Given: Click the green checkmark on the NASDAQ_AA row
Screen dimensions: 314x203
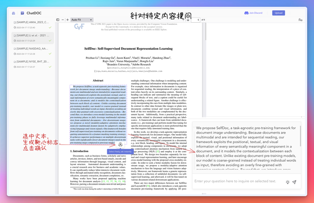Looking at the screenshot, I should (x=50, y=54).
